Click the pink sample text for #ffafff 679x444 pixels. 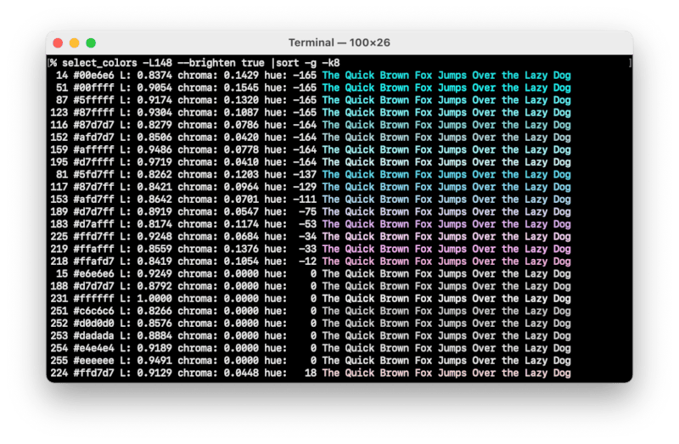(x=446, y=249)
